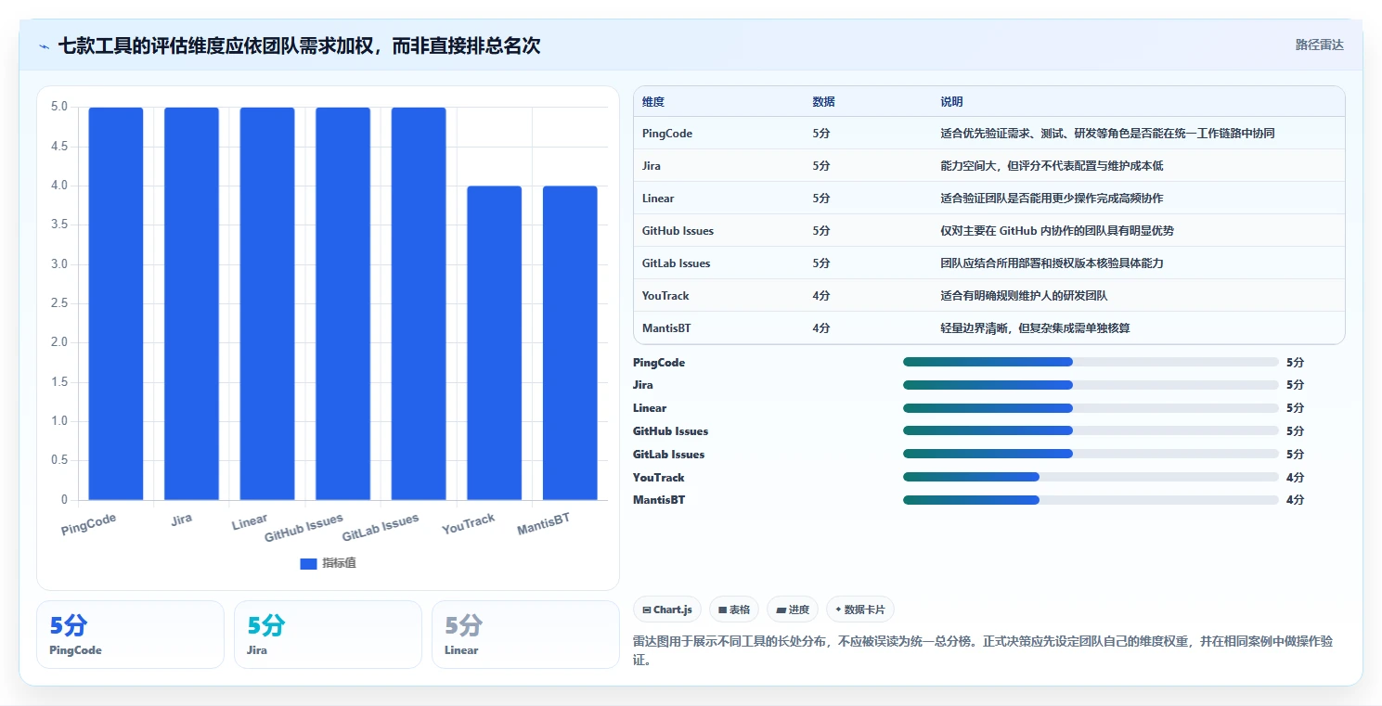
Task: Click the PingCode x-axis label
Action: 89,525
